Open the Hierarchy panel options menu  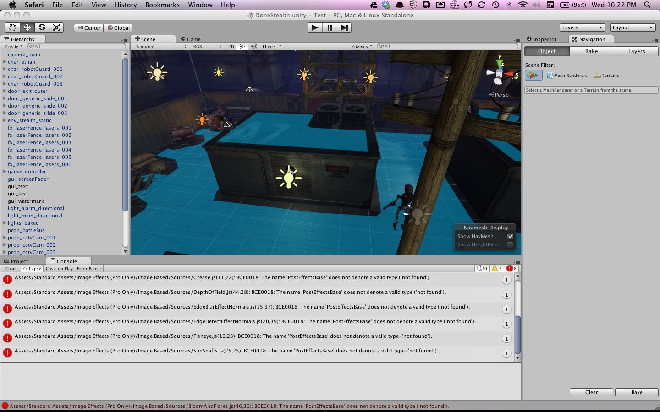(x=124, y=40)
